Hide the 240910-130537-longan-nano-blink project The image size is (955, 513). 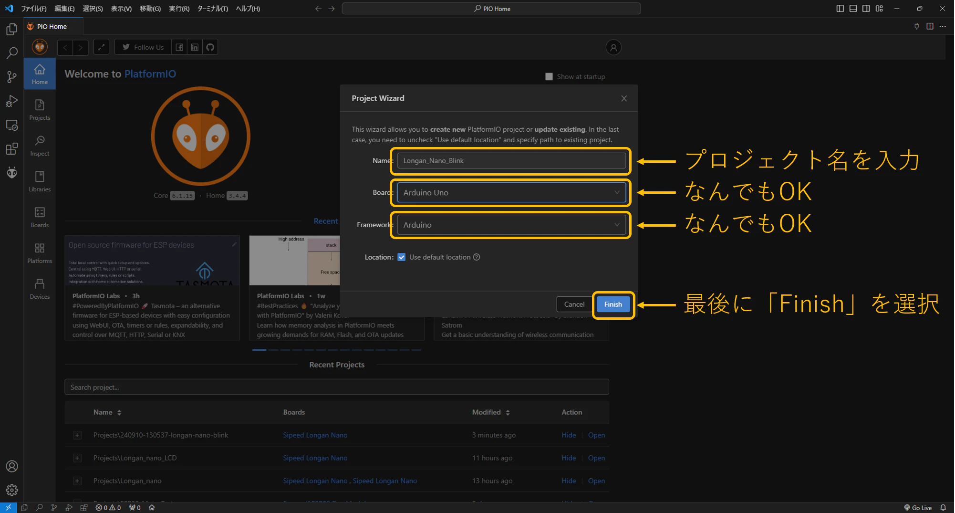(x=569, y=435)
